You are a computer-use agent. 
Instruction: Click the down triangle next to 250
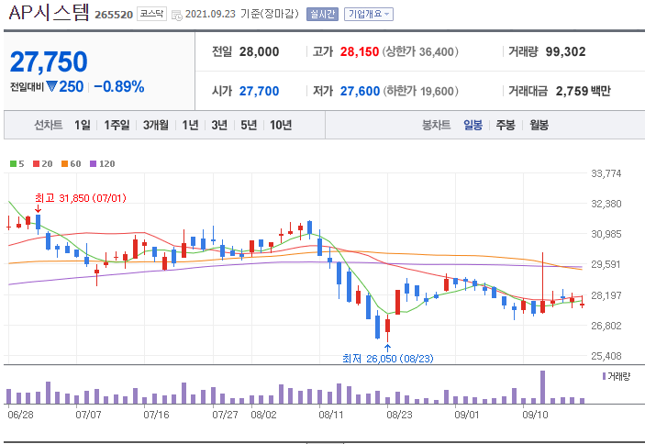click(51, 87)
